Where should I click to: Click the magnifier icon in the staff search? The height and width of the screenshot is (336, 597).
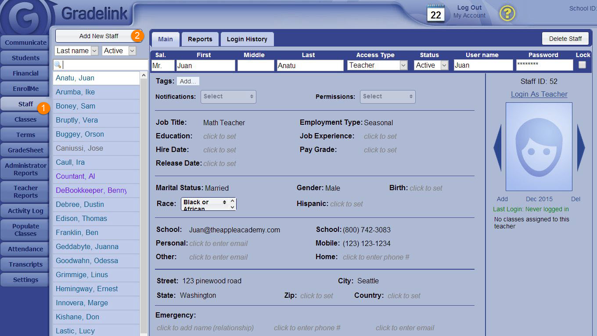58,65
